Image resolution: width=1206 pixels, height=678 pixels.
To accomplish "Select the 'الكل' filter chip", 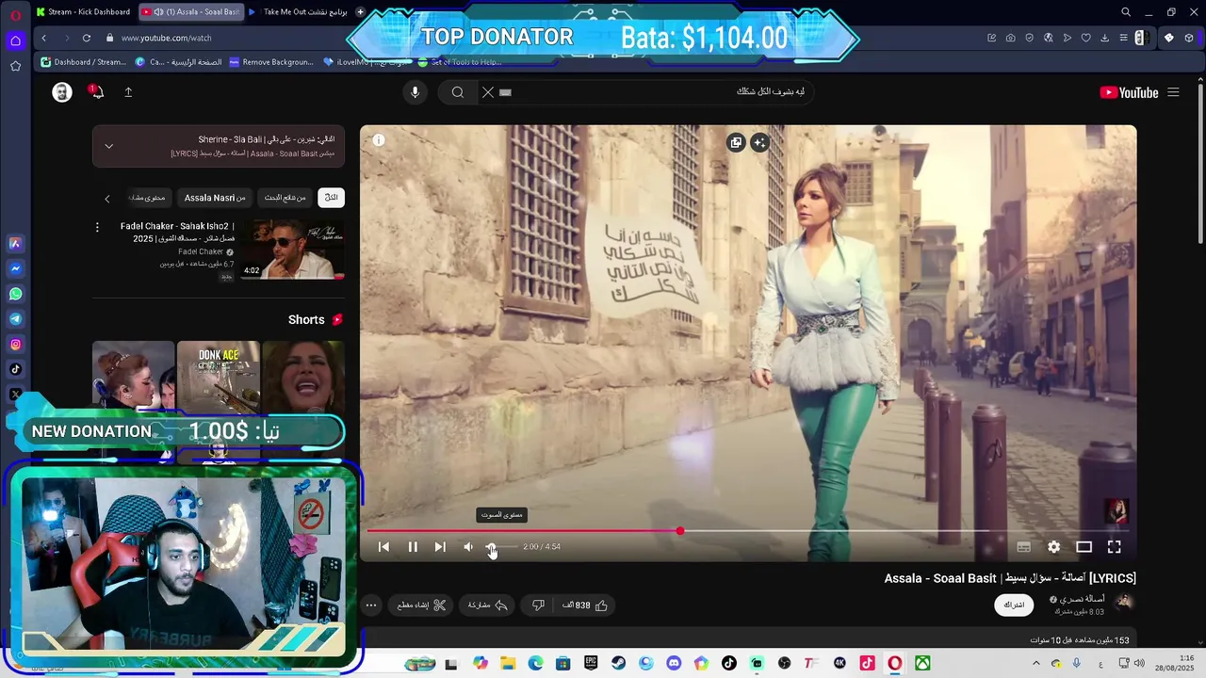I will click(x=331, y=198).
